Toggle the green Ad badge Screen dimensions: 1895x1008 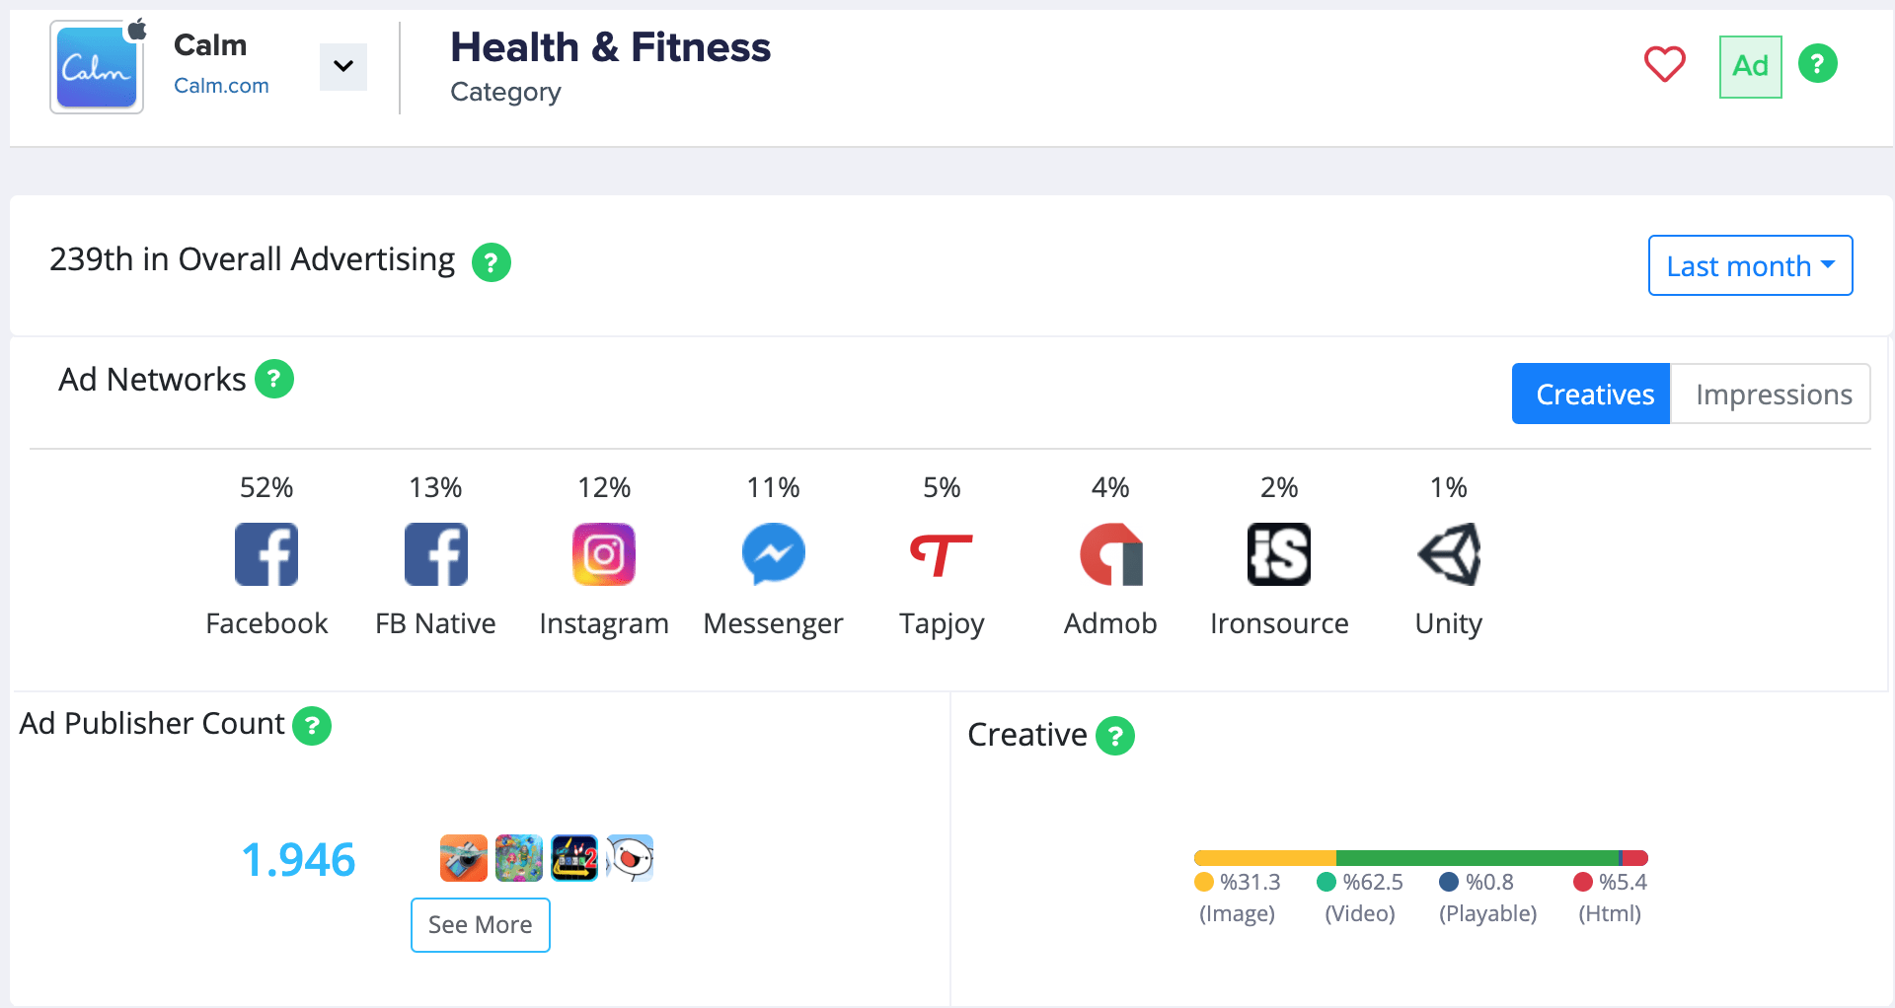1751,67
